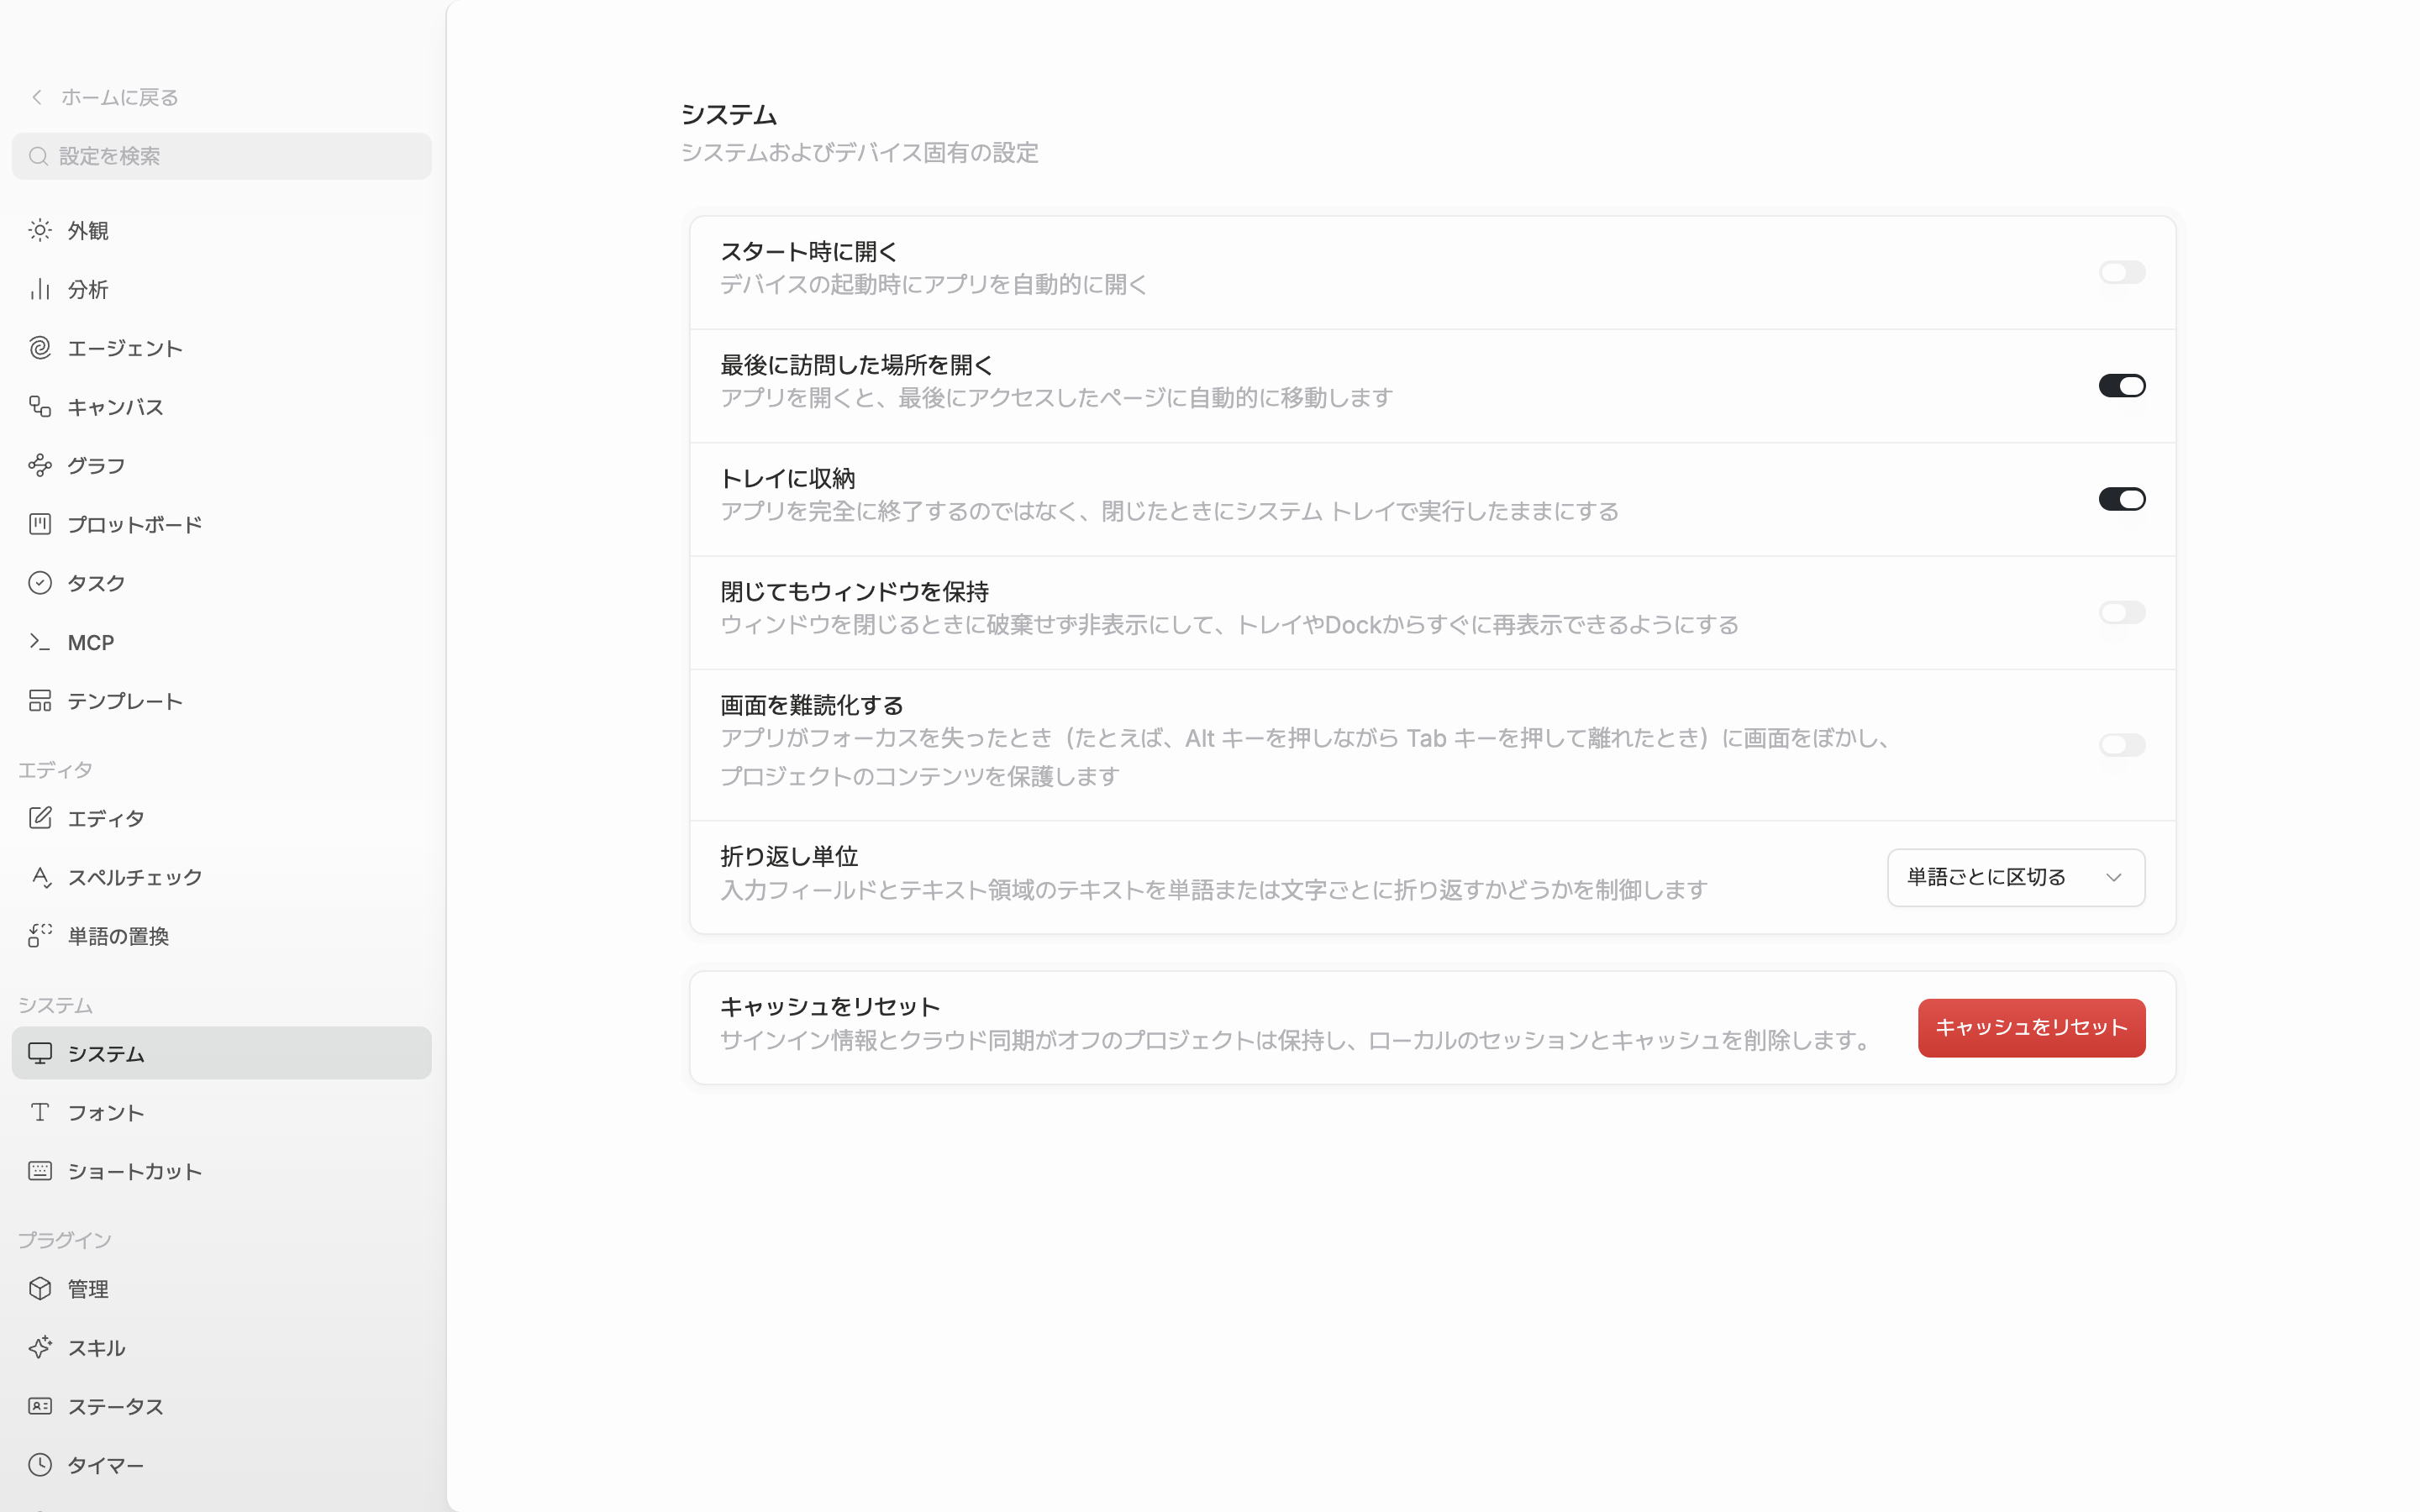Click the スタート時に開く title text
Screen dimensions: 2420x1512
[x=809, y=252]
